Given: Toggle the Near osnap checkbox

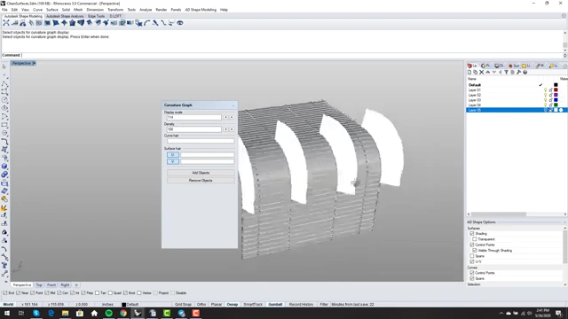Looking at the screenshot, I should pos(19,293).
